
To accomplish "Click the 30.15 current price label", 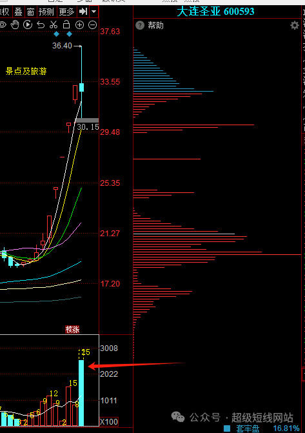I will pos(88,127).
